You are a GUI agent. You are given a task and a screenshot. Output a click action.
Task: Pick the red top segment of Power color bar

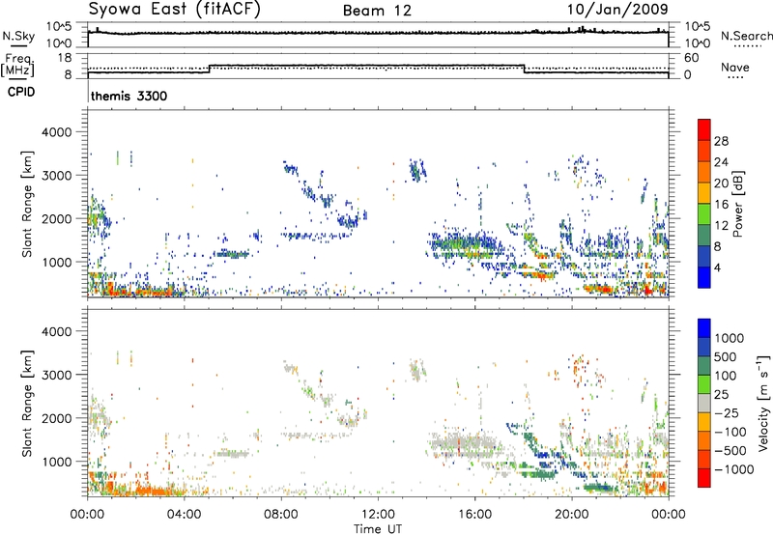point(704,129)
